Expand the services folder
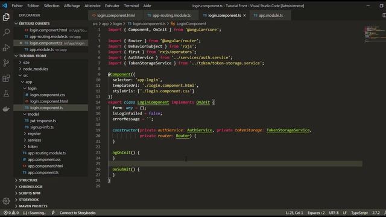Viewport: 386px width, 217px height. 34,140
